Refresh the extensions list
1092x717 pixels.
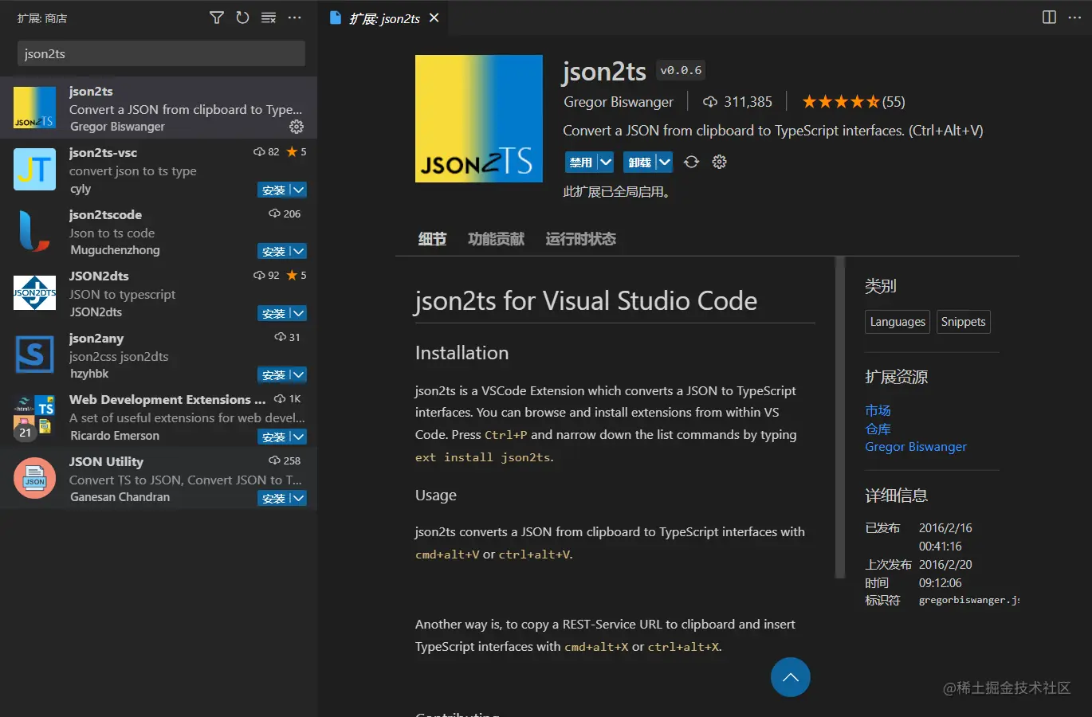[242, 17]
